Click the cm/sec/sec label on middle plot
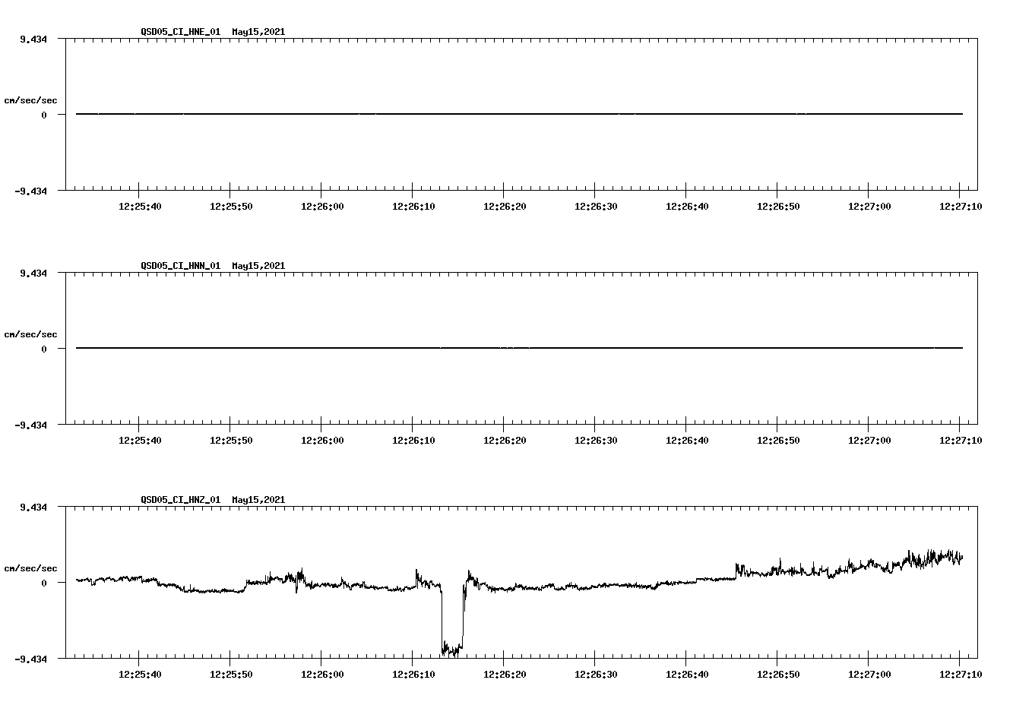This screenshot has width=1032, height=702. pyautogui.click(x=31, y=334)
